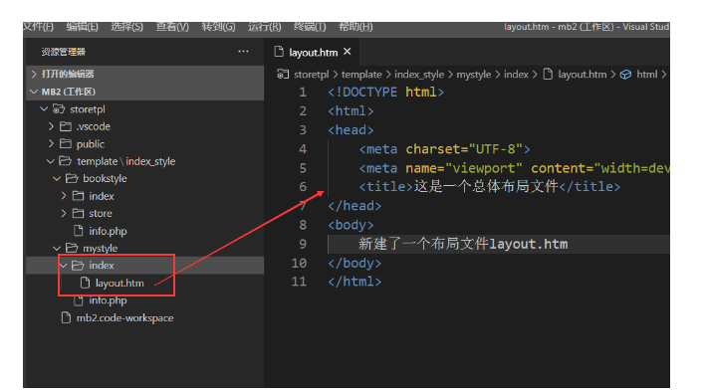This screenshot has width=705, height=392.
Task: Select storetpl in the breadcrumb
Action: [311, 74]
